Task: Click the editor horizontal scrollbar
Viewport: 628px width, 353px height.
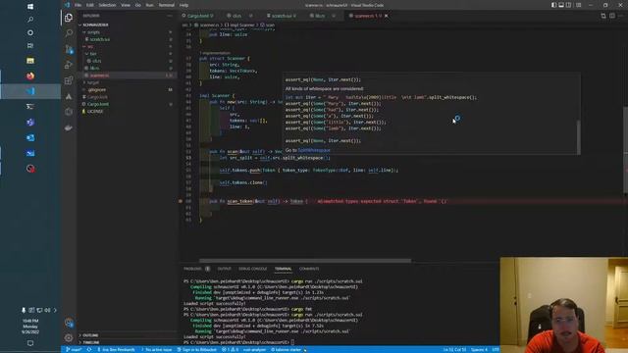Action: coord(305,261)
